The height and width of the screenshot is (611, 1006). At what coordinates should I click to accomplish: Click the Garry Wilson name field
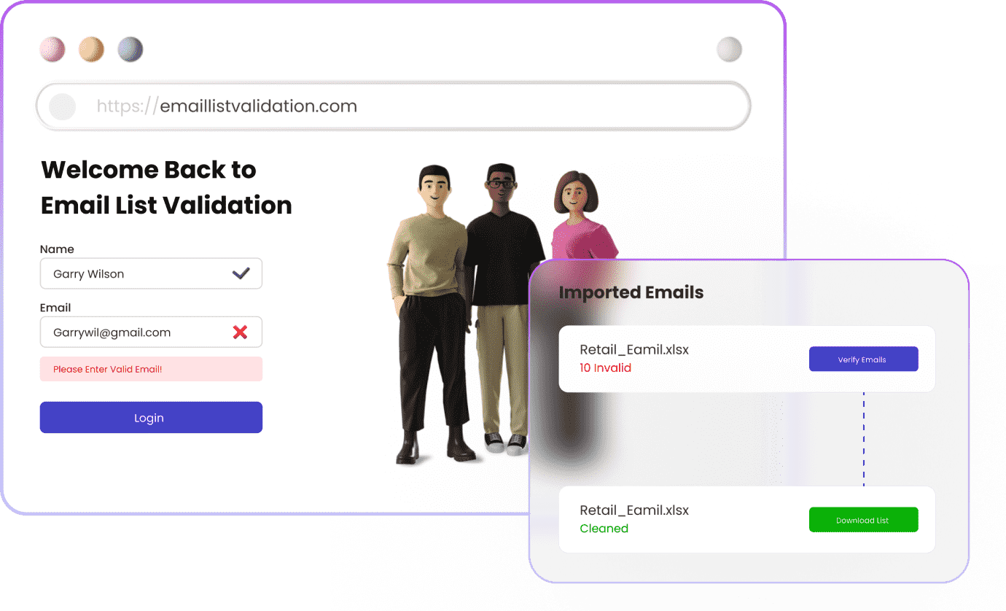tap(151, 273)
